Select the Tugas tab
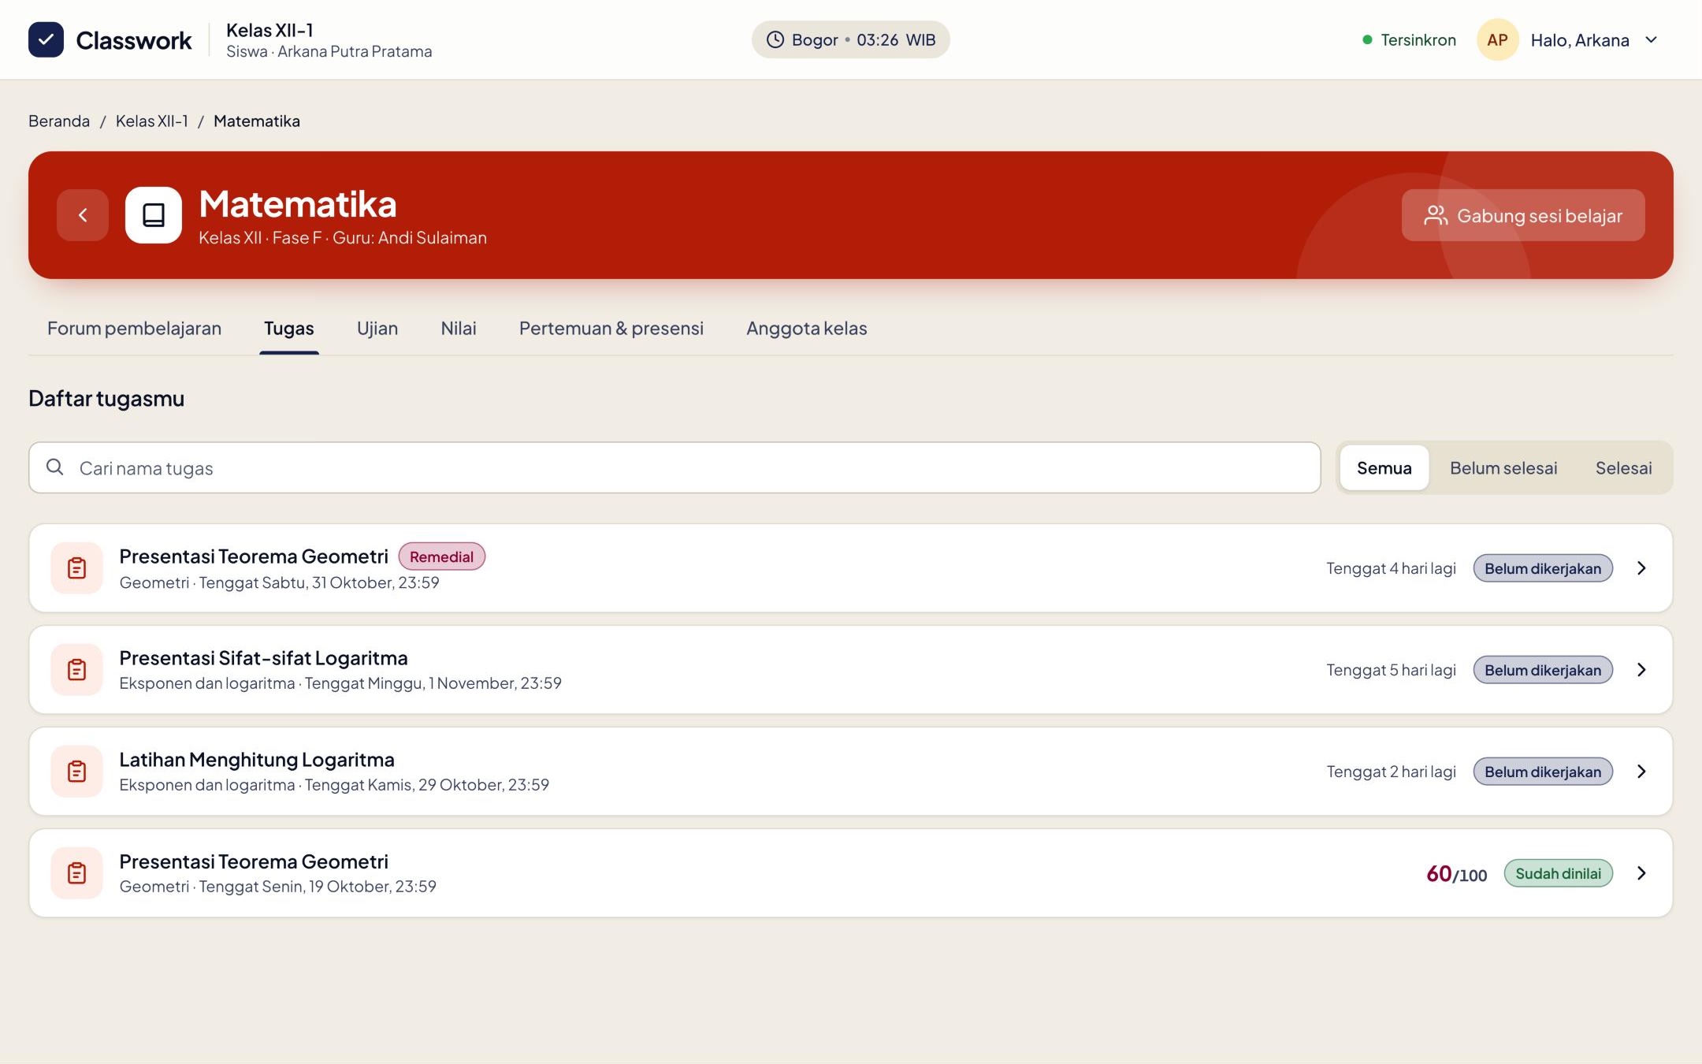This screenshot has width=1702, height=1064. coord(289,328)
